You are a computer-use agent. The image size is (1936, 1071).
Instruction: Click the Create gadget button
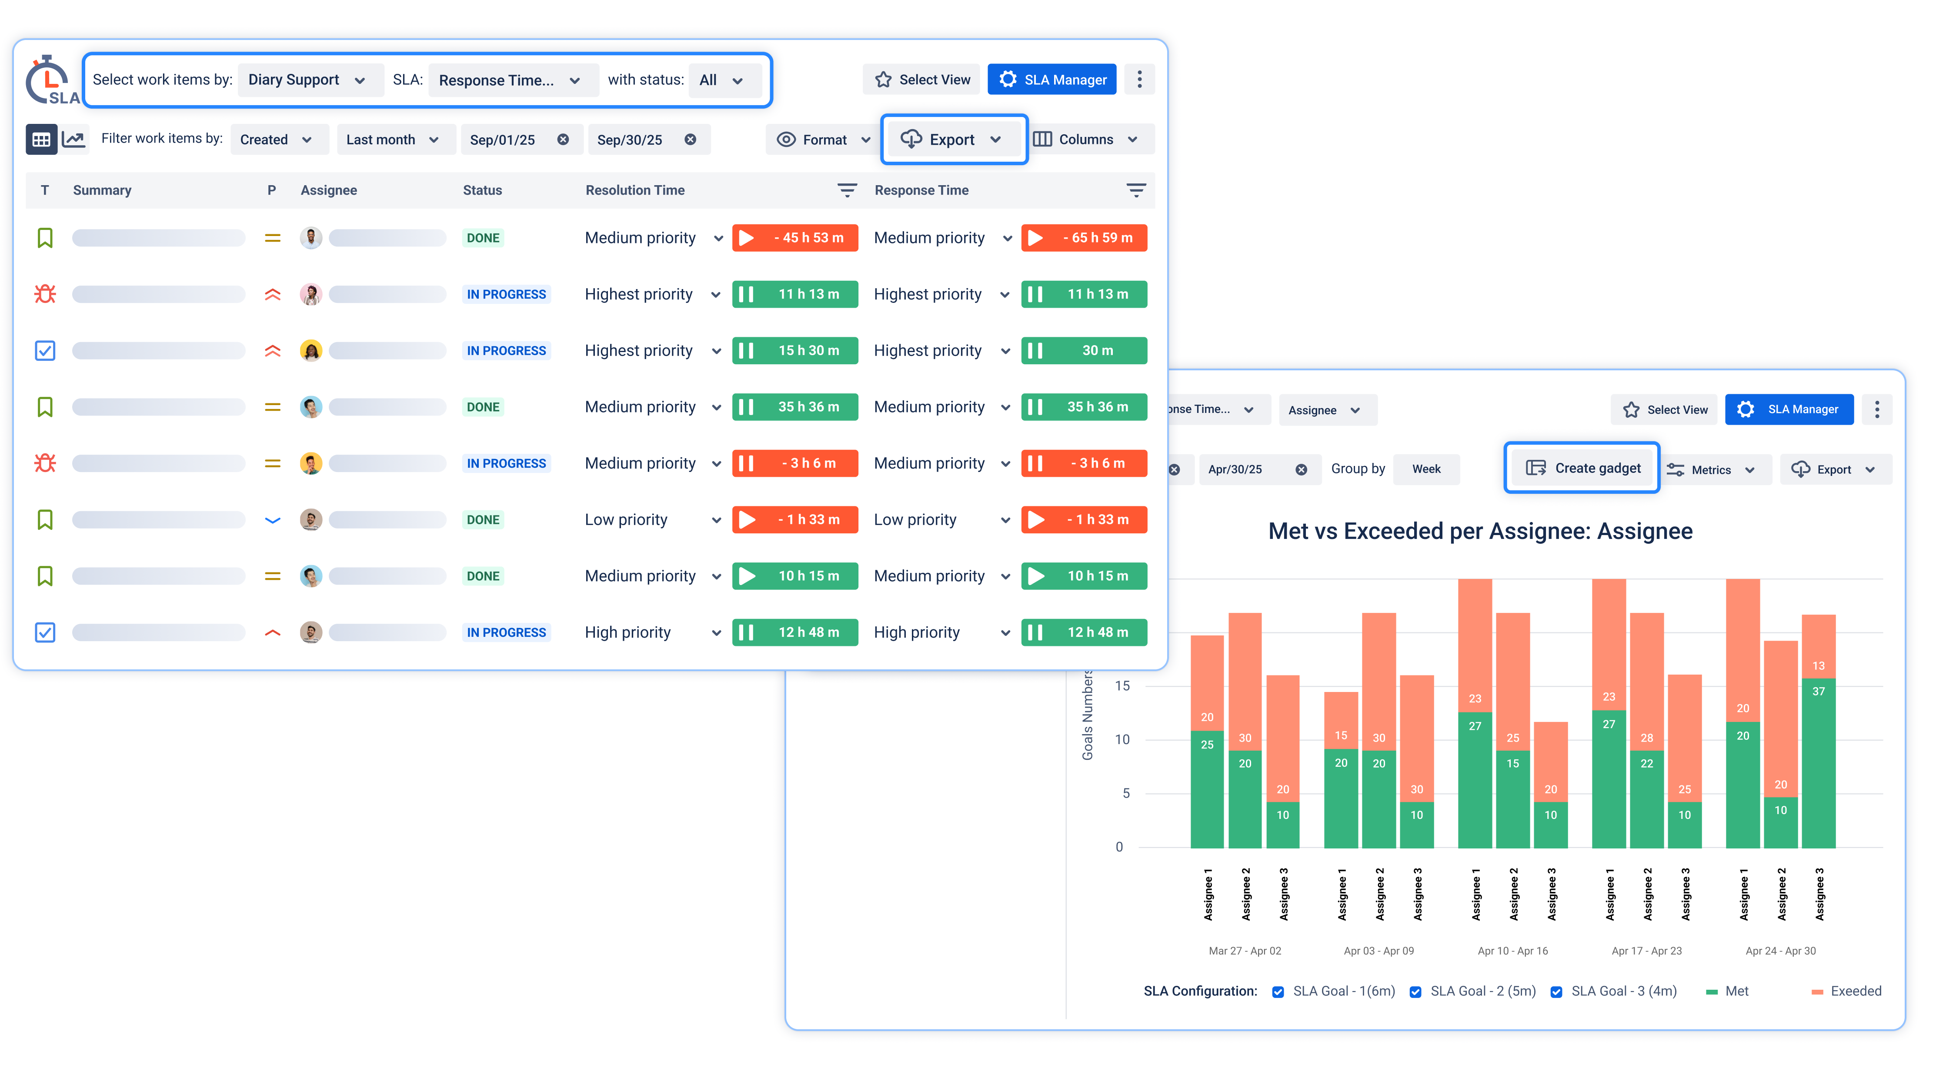(1582, 469)
